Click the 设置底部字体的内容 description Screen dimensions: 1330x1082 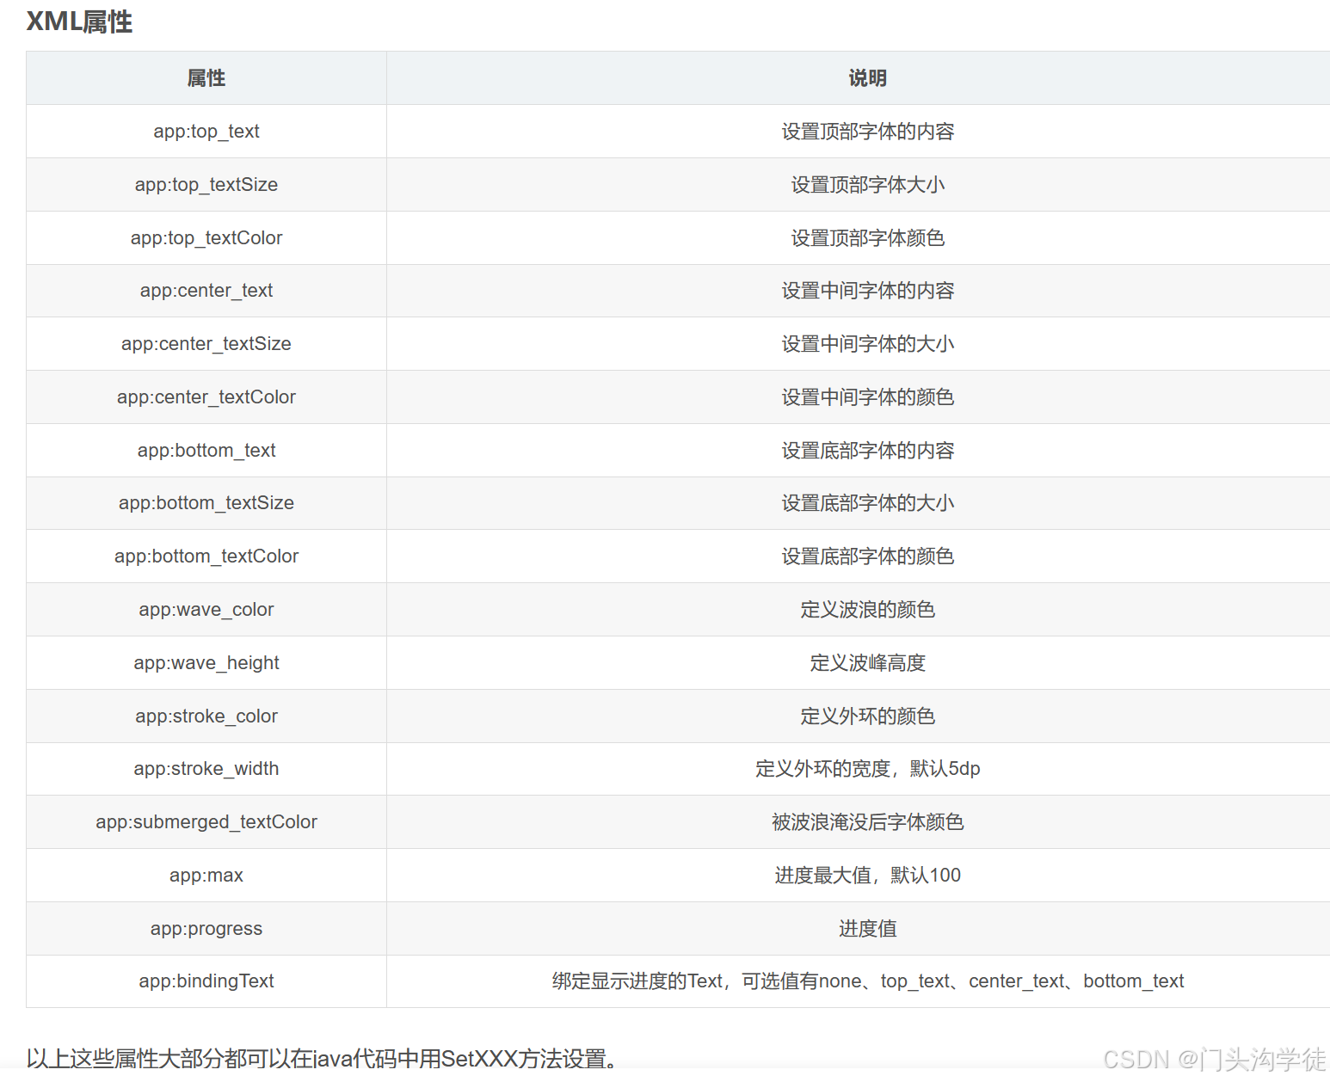point(867,451)
